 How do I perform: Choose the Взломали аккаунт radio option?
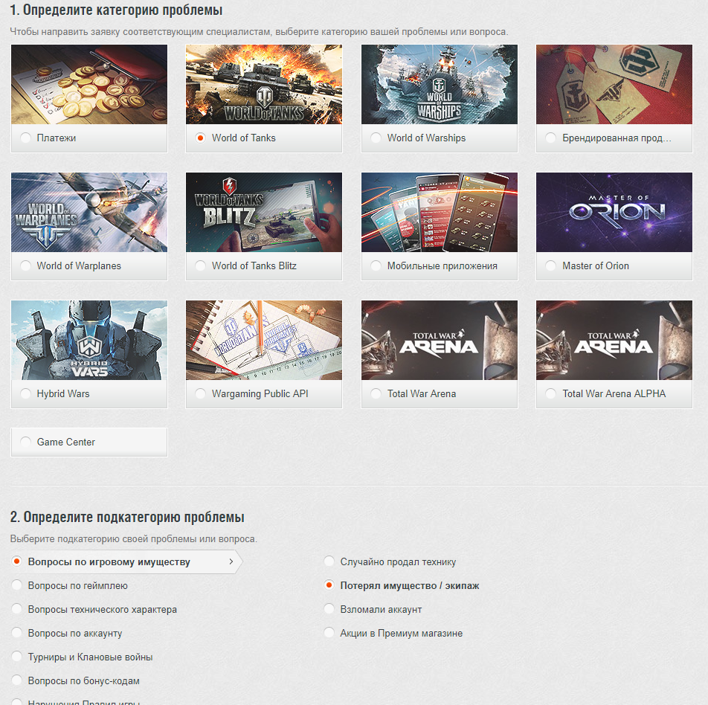point(329,609)
